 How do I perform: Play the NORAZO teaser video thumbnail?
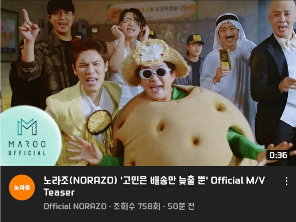[148, 83]
